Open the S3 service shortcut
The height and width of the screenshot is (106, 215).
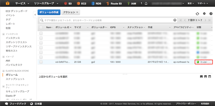(x=68, y=3)
